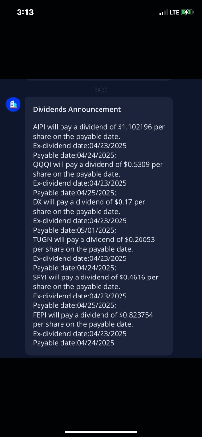Tap SPYI ex-dividend date line
The image size is (202, 437).
click(80, 296)
